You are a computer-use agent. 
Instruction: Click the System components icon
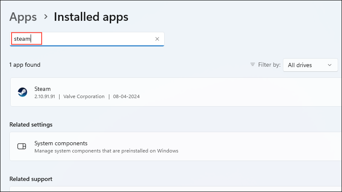click(22, 146)
